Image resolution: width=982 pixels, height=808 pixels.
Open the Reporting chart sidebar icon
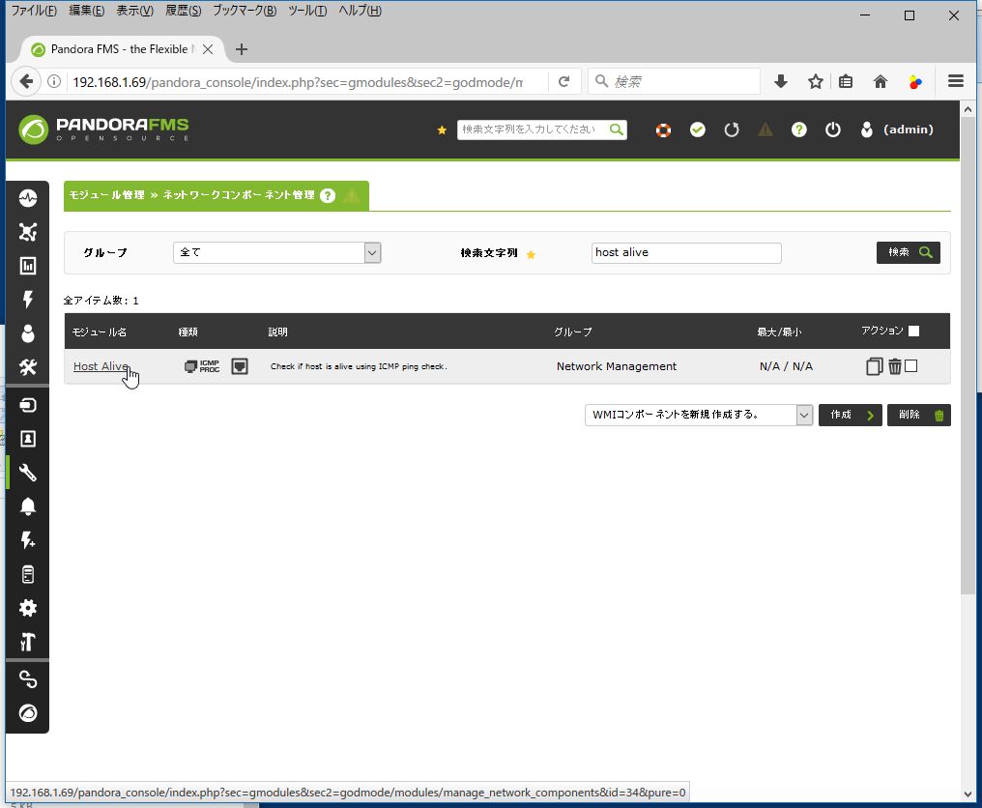[28, 266]
